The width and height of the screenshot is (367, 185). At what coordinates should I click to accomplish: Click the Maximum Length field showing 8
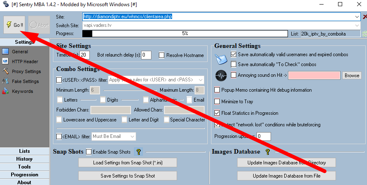click(x=200, y=90)
